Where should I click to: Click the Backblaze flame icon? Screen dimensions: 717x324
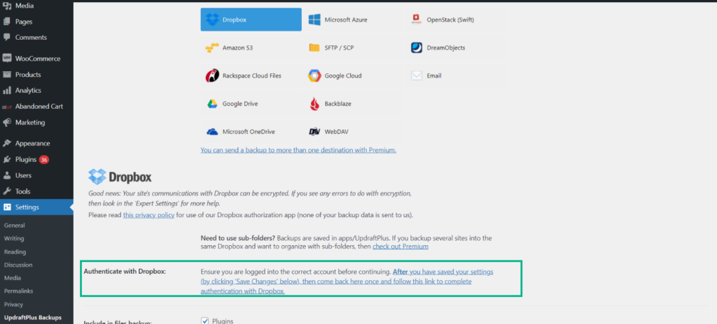314,104
